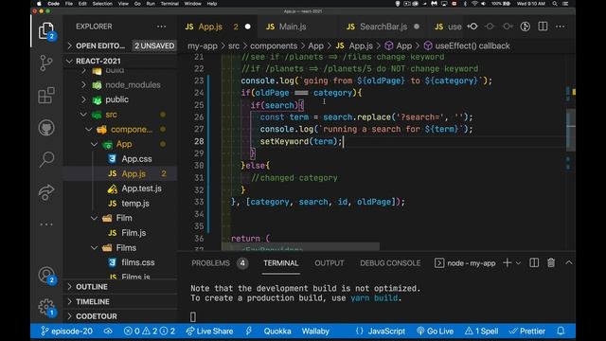Open the Source Control view
The height and width of the screenshot is (341, 606).
click(46, 63)
